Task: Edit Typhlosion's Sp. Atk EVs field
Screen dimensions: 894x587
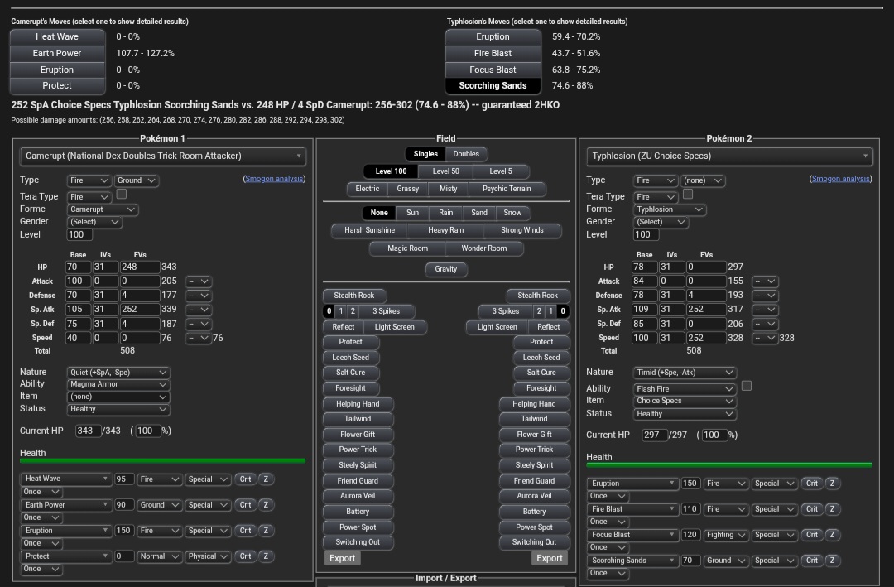Action: click(706, 309)
